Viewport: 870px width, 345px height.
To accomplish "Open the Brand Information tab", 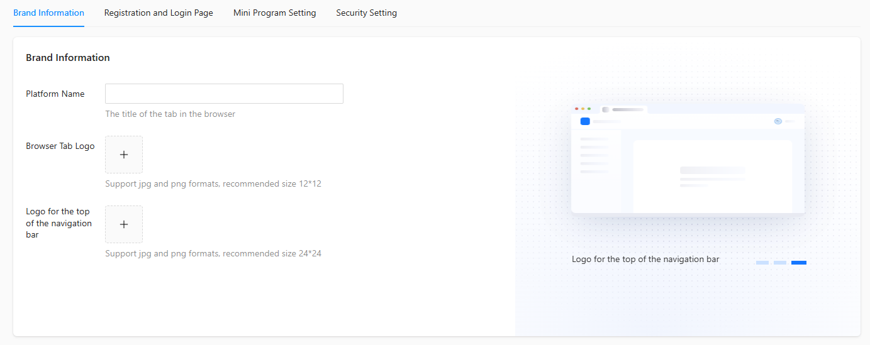I will coord(48,13).
